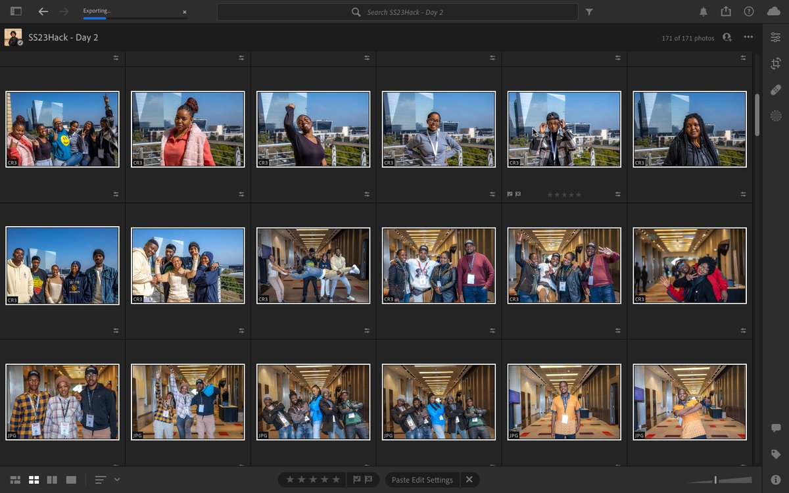This screenshot has height=493, width=789.
Task: Select hallway photo of duo in red and black
Action: [690, 266]
